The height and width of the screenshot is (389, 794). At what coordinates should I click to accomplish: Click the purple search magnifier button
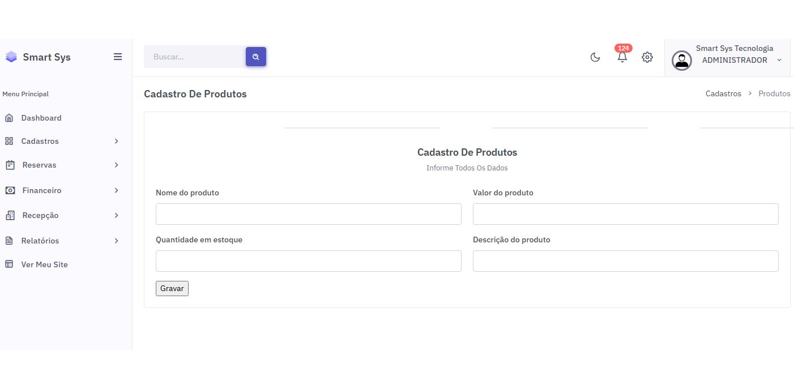256,57
